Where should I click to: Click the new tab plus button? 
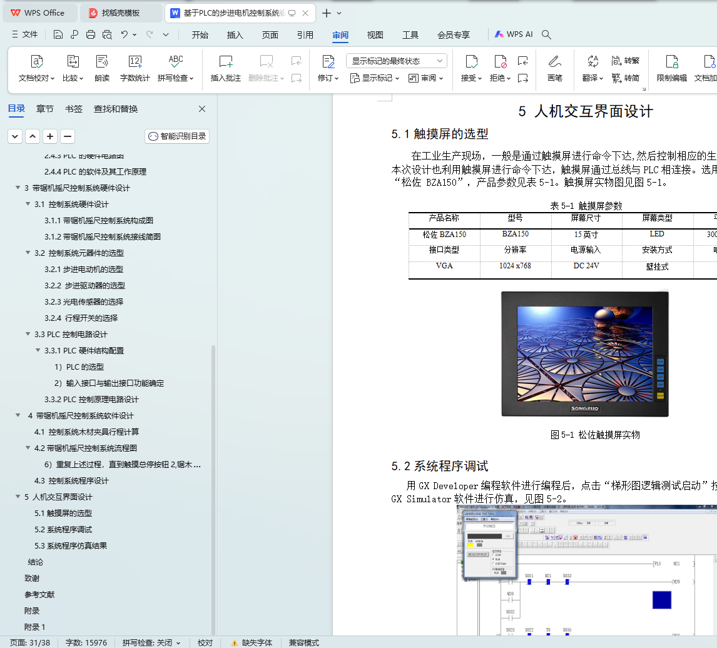coord(327,13)
